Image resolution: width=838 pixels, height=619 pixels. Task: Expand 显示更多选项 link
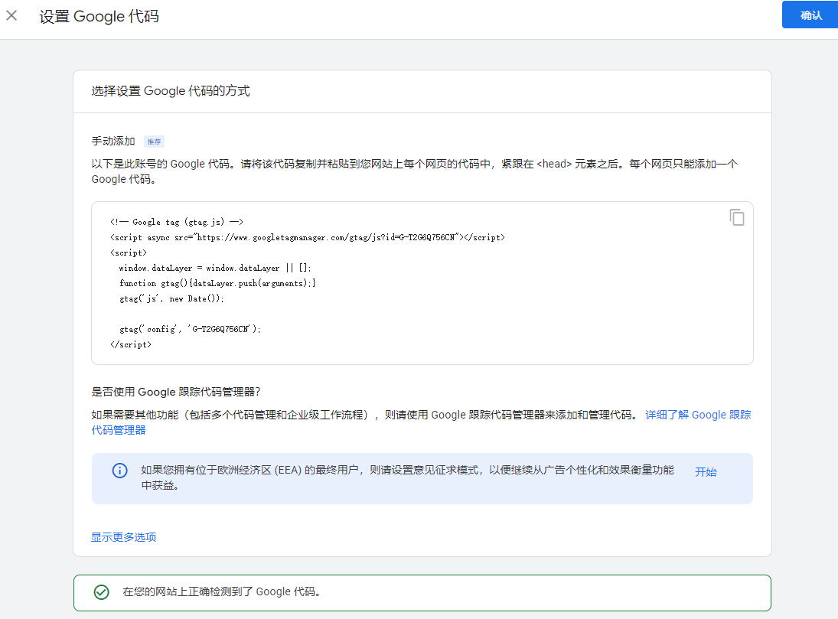[x=123, y=537]
